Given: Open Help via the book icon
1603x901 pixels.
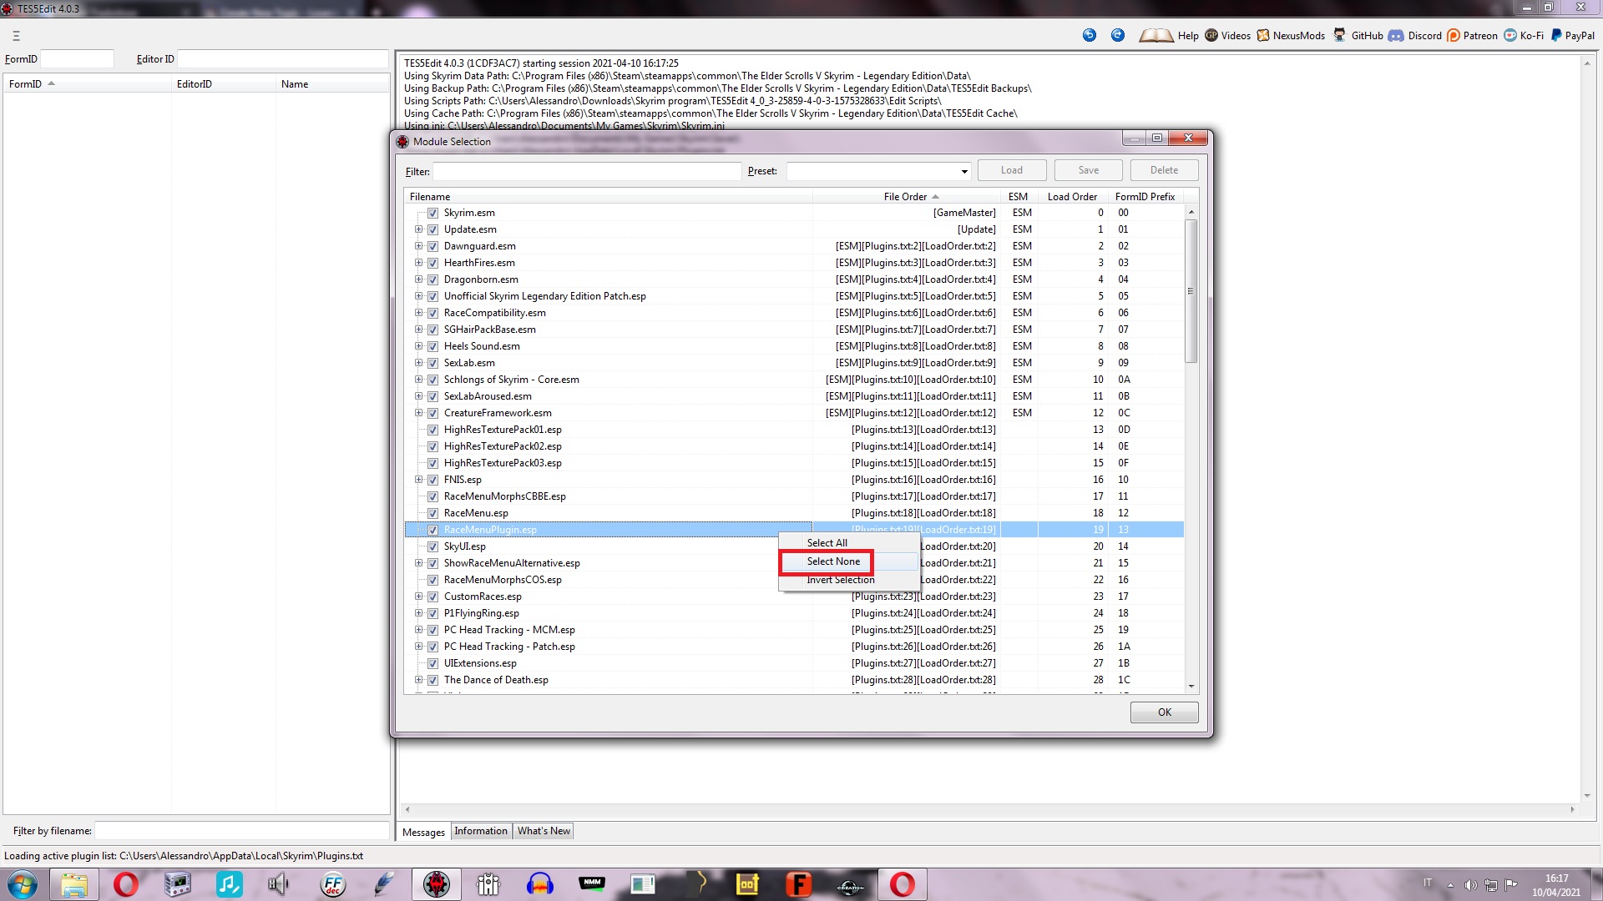Looking at the screenshot, I should click(x=1156, y=35).
